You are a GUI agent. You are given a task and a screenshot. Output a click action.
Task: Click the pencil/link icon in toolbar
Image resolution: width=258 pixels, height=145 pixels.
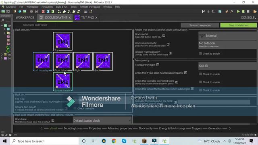[x=91, y=12]
